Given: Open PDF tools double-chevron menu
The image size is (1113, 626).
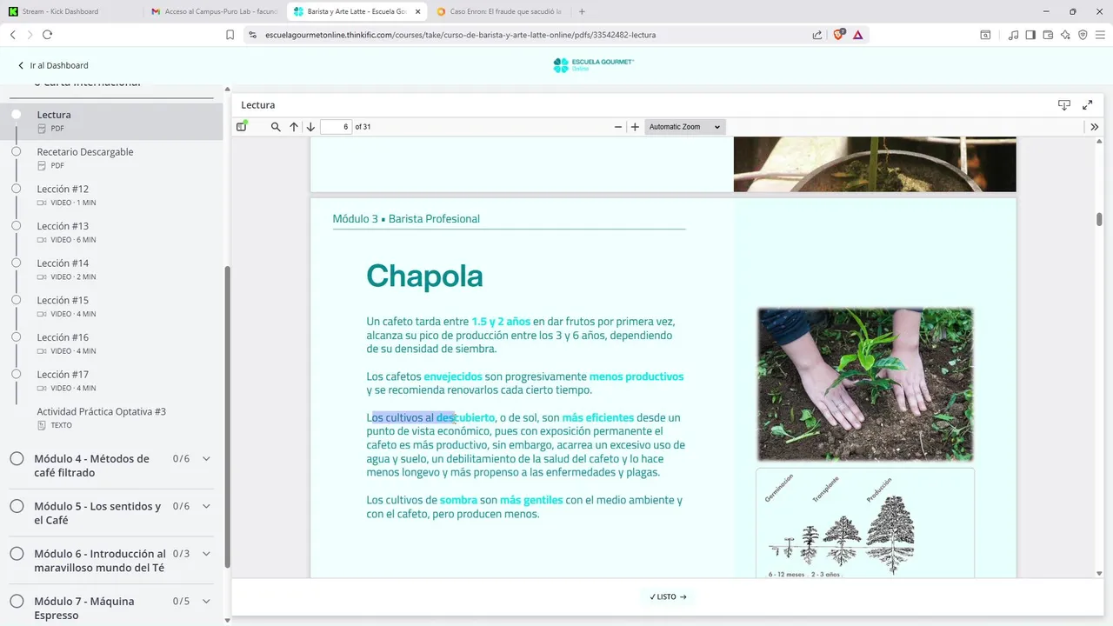Looking at the screenshot, I should [1095, 127].
